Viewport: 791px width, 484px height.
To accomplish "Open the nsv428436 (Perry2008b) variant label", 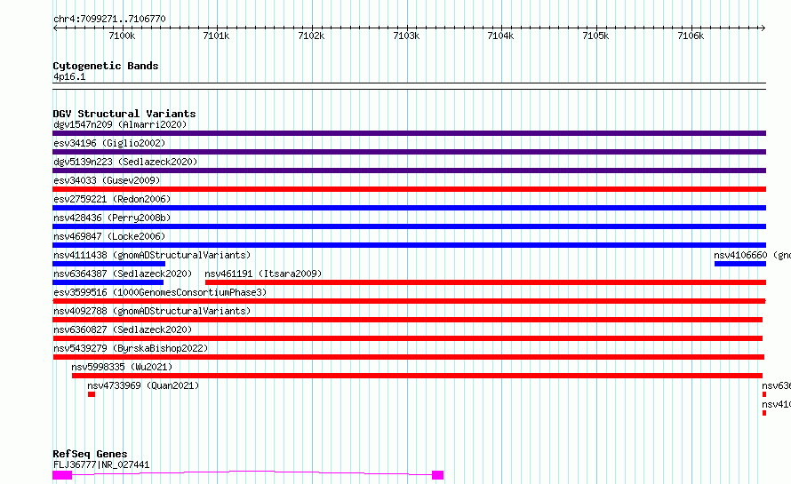I will click(112, 218).
